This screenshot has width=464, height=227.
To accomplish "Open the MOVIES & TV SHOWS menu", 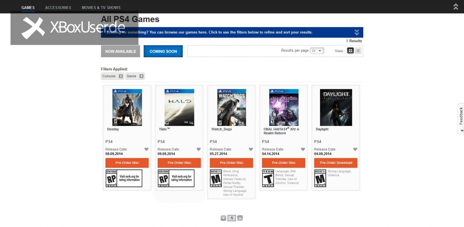I will tap(101, 8).
